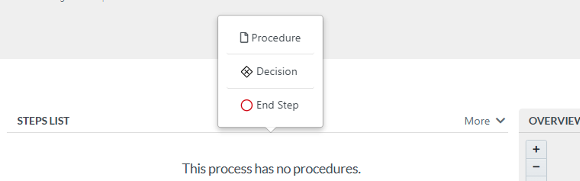Click the line beneath the STEPS LIST header
The height and width of the screenshot is (181, 580).
(113, 132)
